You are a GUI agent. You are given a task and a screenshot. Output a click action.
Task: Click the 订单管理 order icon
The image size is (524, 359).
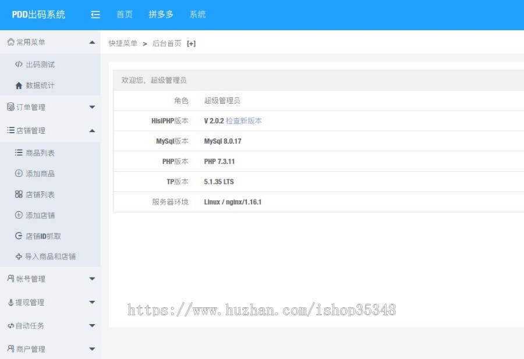pos(10,107)
